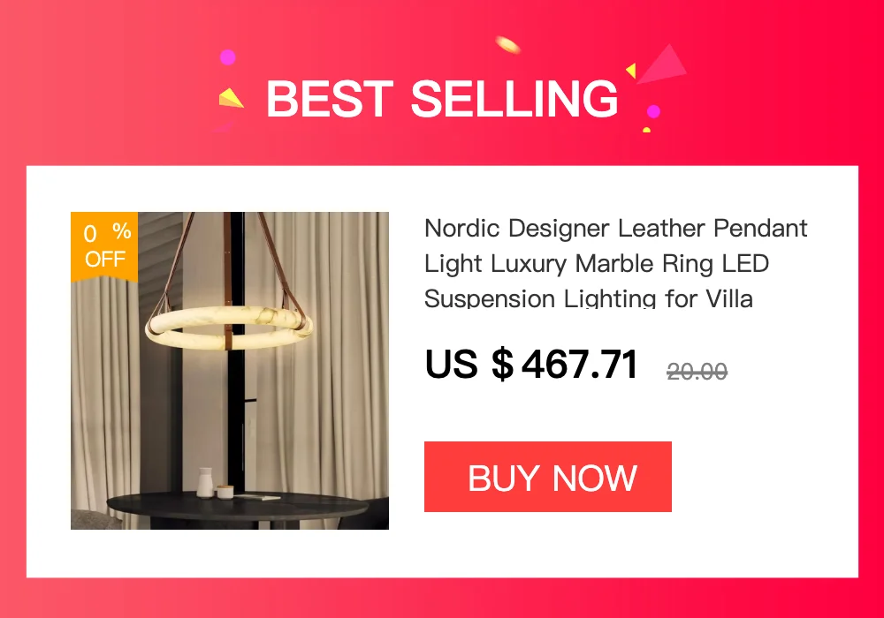Click the orange 0% OFF badge

pyautogui.click(x=104, y=246)
